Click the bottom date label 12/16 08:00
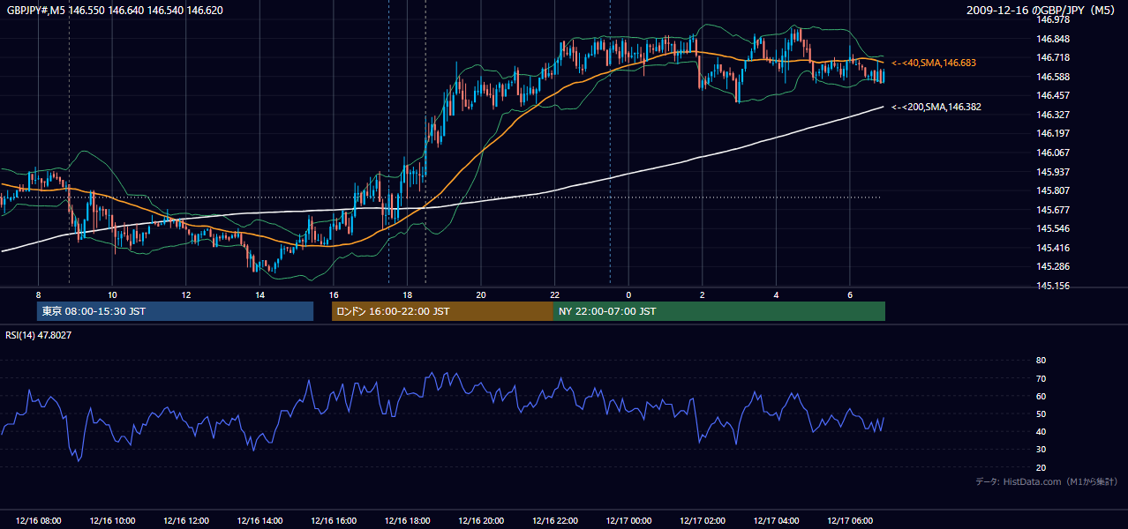Viewport: 1128px width, 529px height. coord(38,521)
